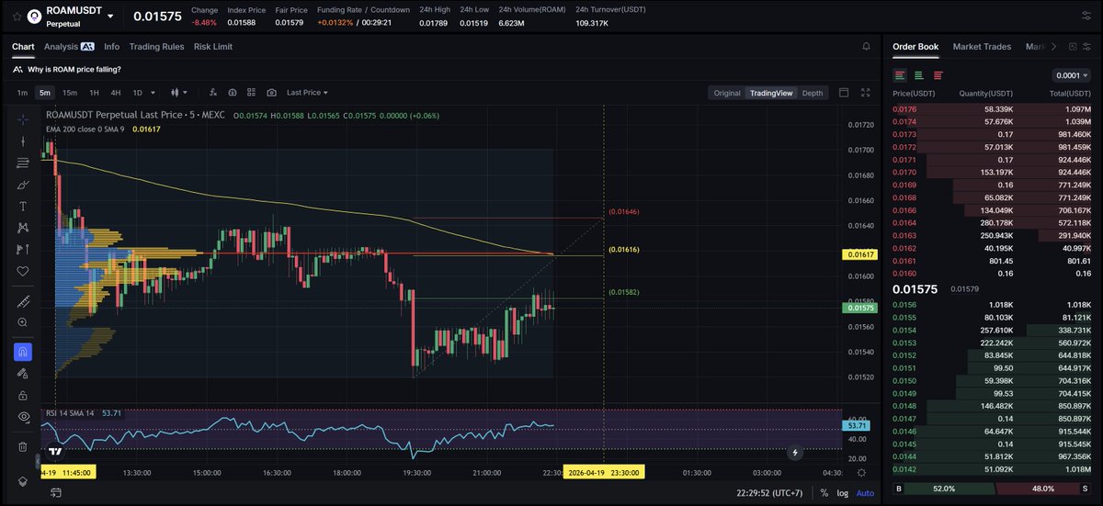Click the bid price 0.0156 row
This screenshot has width=1103, height=506.
[993, 305]
